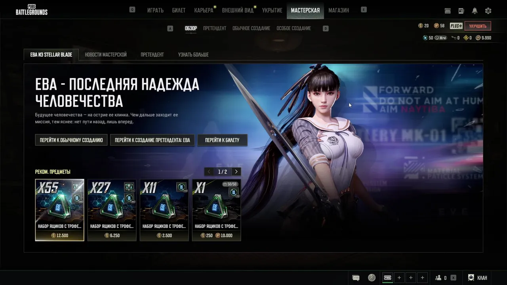
Task: Open the notifications bell
Action: (475, 11)
